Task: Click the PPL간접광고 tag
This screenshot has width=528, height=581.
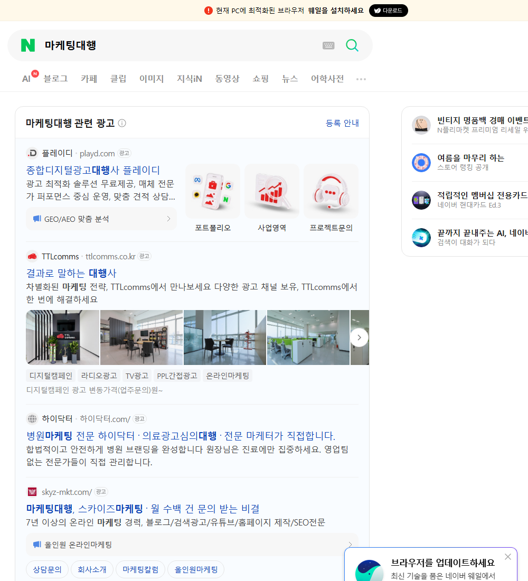Action: 177,376
